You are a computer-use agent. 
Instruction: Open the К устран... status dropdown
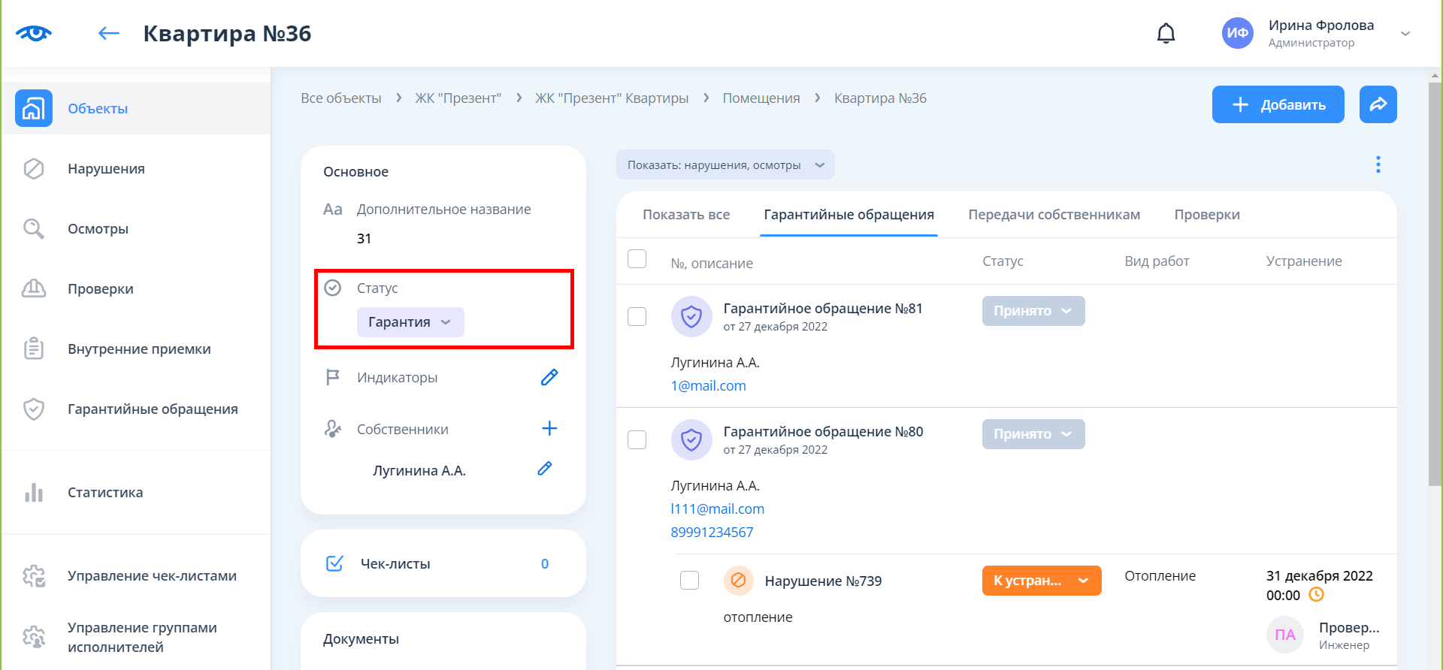click(x=1041, y=581)
